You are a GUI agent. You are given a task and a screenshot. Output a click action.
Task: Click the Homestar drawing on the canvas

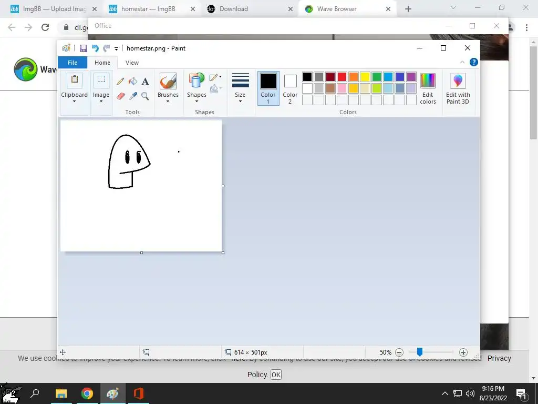click(129, 161)
